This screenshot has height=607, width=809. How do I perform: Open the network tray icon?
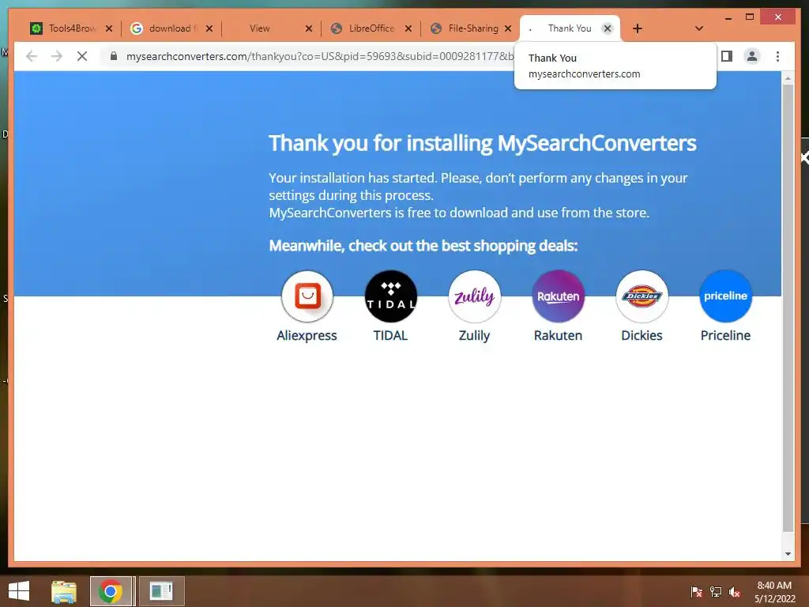tap(716, 592)
